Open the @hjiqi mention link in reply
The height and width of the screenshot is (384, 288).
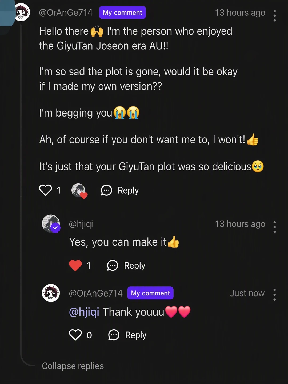click(84, 312)
